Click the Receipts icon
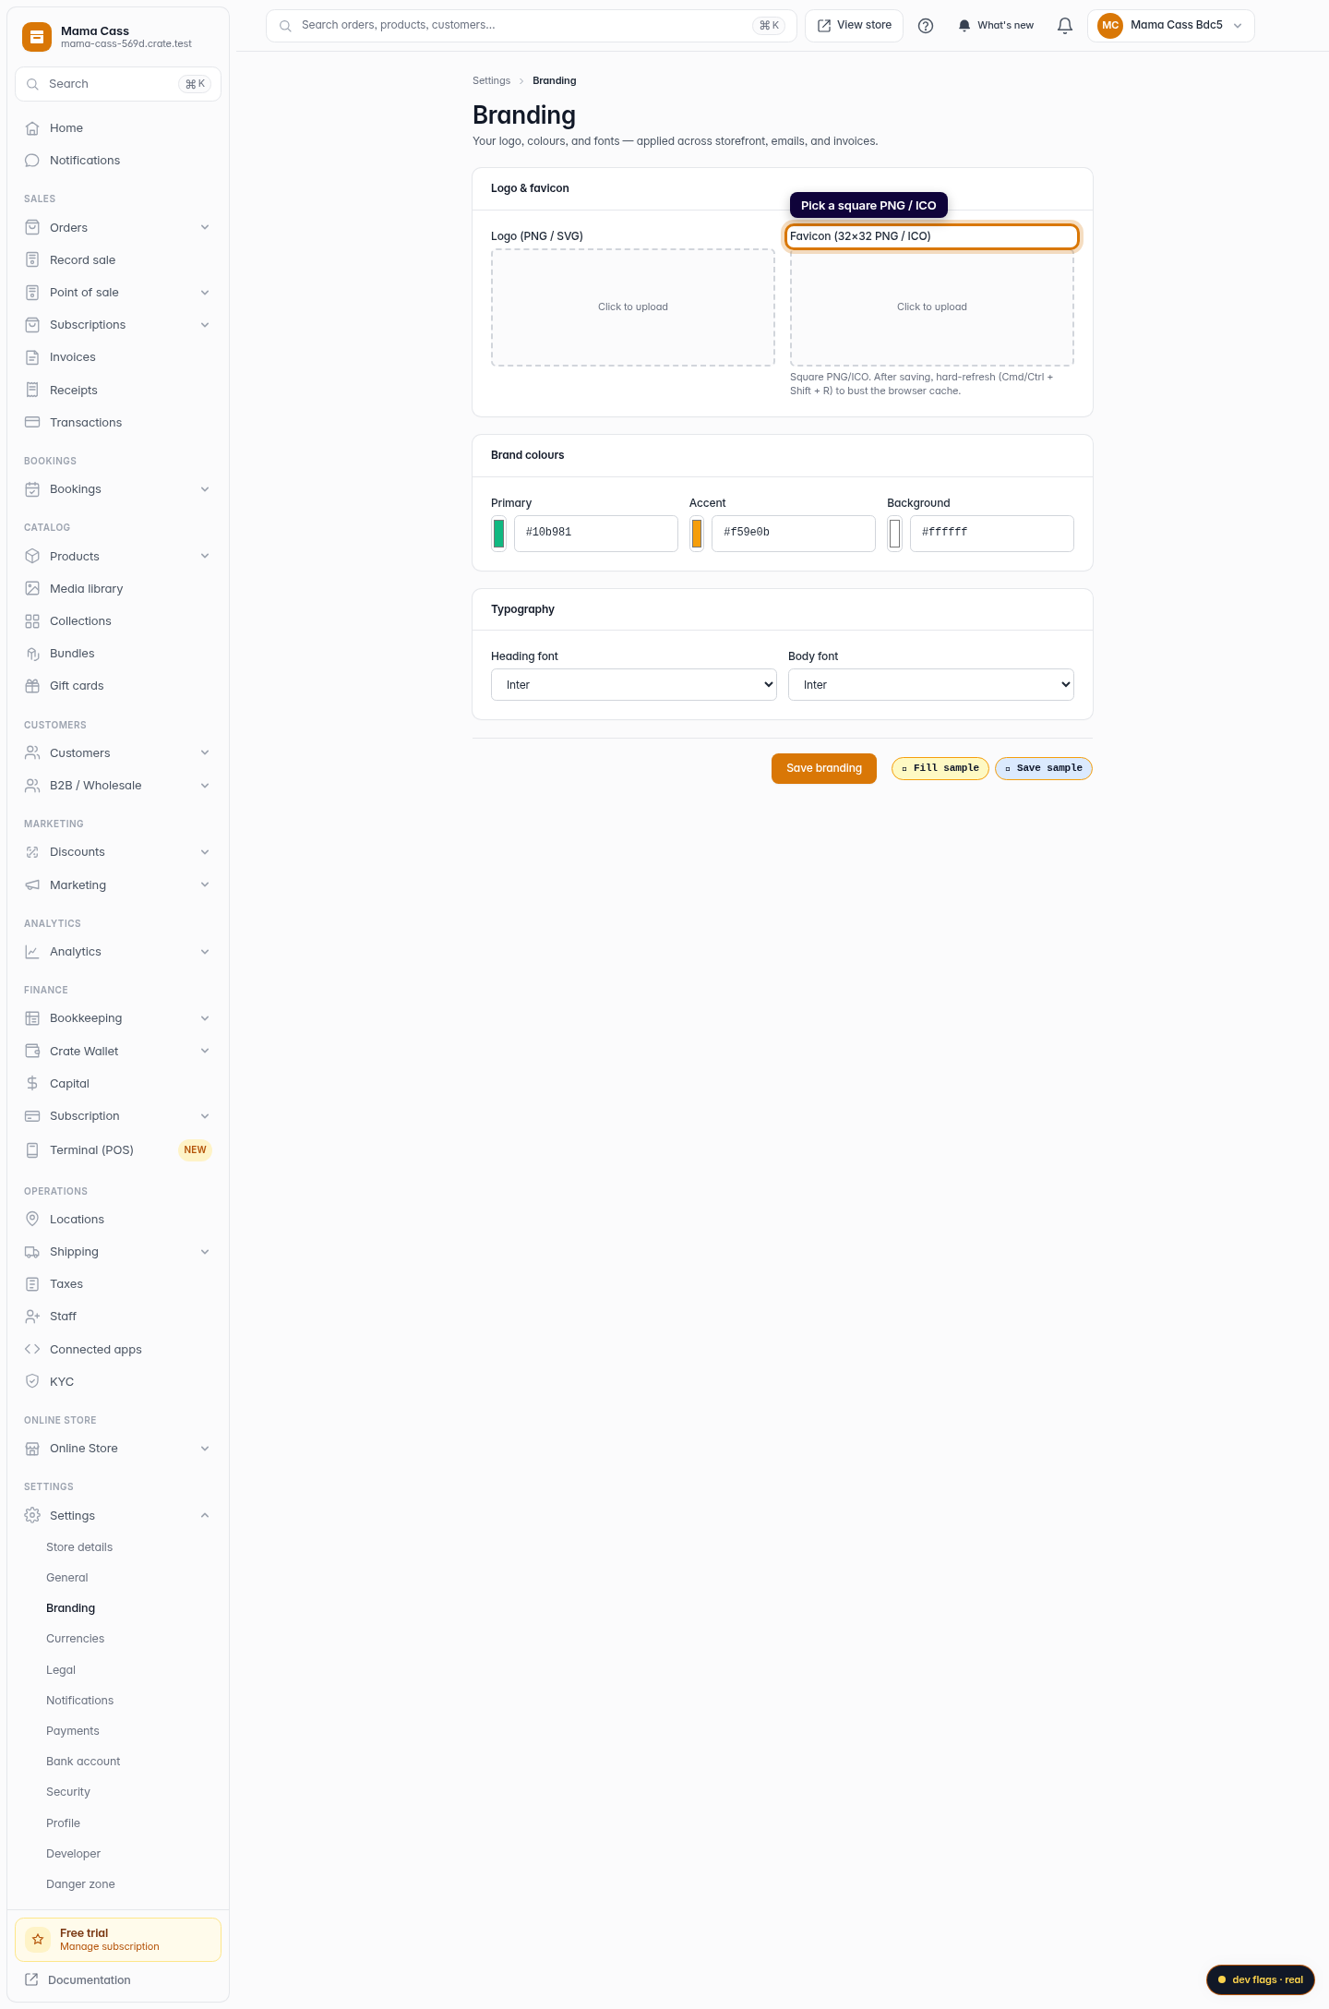 pyautogui.click(x=32, y=390)
